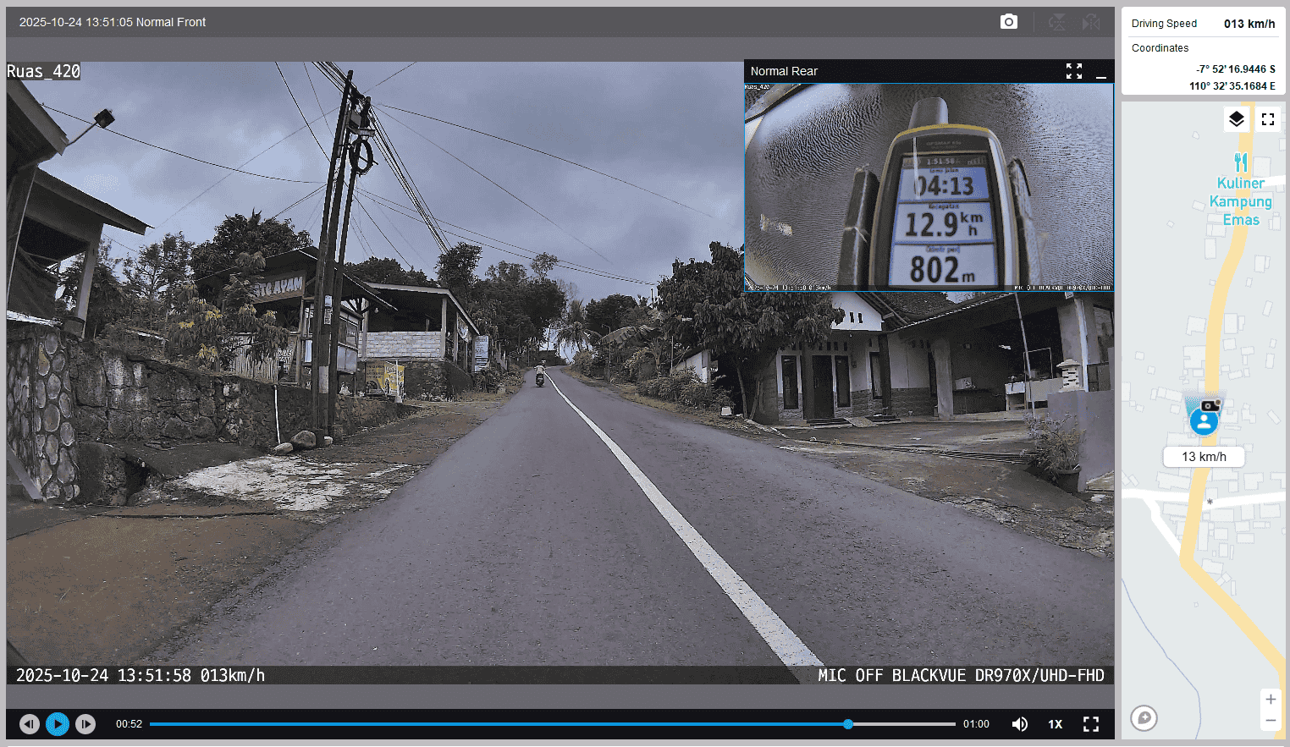Open the map layers selector
The width and height of the screenshot is (1290, 747).
pyautogui.click(x=1236, y=119)
